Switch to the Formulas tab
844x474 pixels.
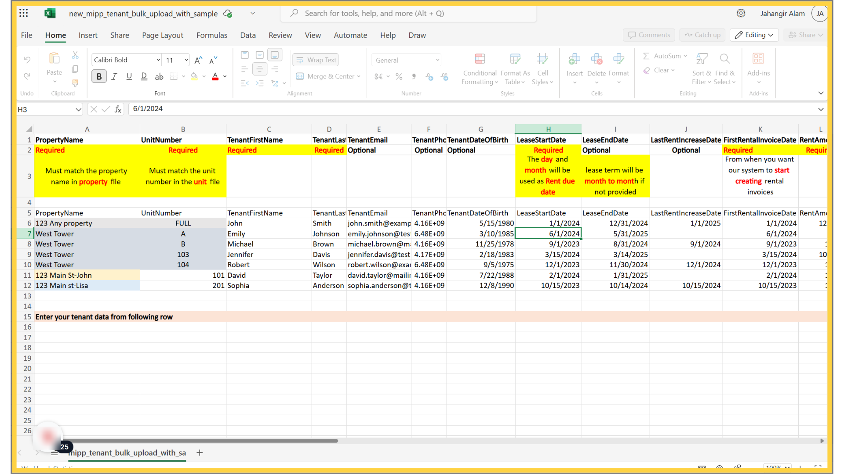pos(212,35)
